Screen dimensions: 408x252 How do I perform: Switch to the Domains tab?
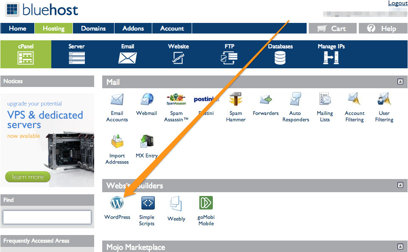coord(93,28)
